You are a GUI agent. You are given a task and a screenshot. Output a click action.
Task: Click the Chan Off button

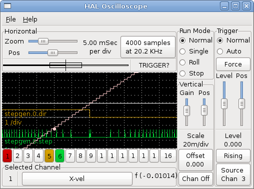click(x=195, y=179)
